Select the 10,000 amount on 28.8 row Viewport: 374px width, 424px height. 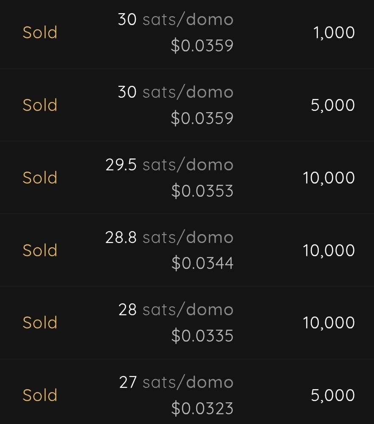click(329, 250)
